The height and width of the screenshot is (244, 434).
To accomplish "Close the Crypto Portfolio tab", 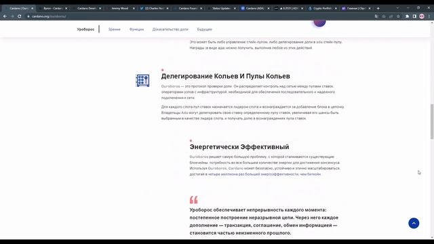I will 336,8.
